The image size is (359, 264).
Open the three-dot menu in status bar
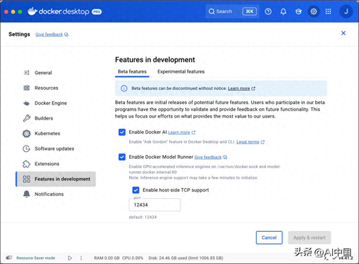81,258
